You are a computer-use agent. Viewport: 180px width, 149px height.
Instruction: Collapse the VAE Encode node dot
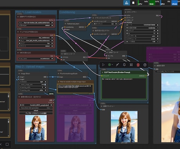tap(62, 54)
